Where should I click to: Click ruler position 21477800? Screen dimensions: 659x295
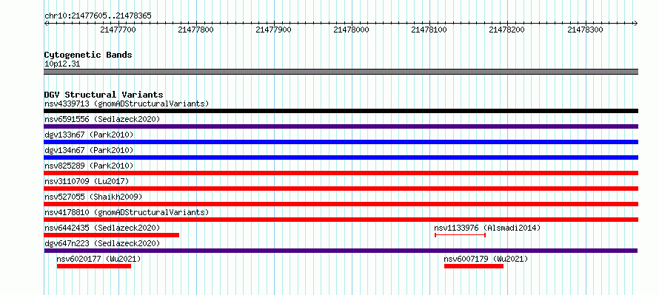(x=196, y=30)
